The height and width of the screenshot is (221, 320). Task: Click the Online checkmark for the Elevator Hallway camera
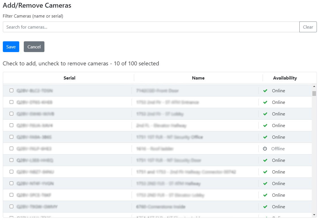265,126
